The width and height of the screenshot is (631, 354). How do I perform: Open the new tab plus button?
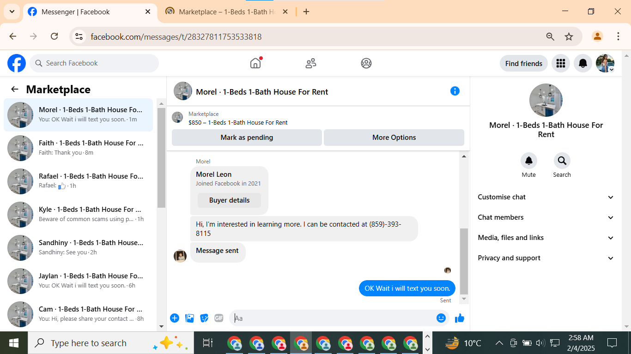(x=306, y=12)
